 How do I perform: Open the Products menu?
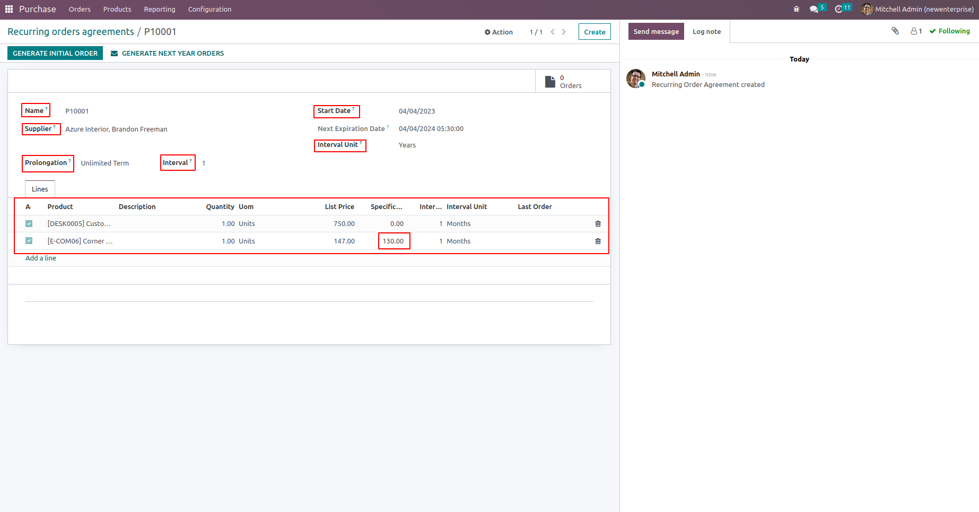(x=117, y=9)
